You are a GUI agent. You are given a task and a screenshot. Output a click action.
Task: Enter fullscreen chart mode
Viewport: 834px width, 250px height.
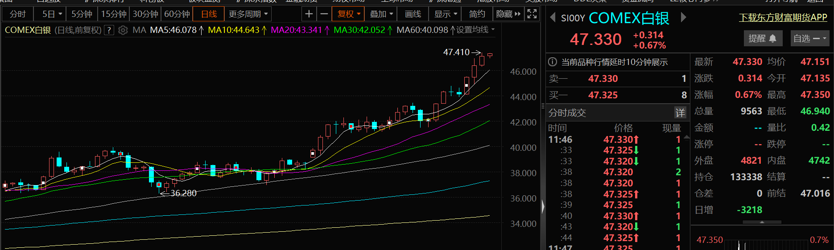532,14
